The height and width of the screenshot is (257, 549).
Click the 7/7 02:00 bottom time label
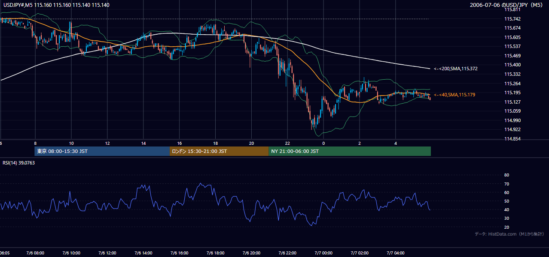pos(360,253)
